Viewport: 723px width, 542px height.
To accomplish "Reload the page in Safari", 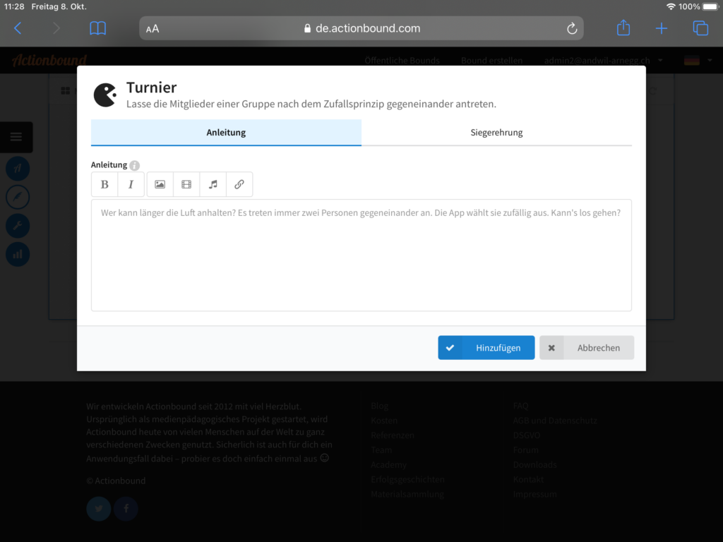I will (x=572, y=28).
